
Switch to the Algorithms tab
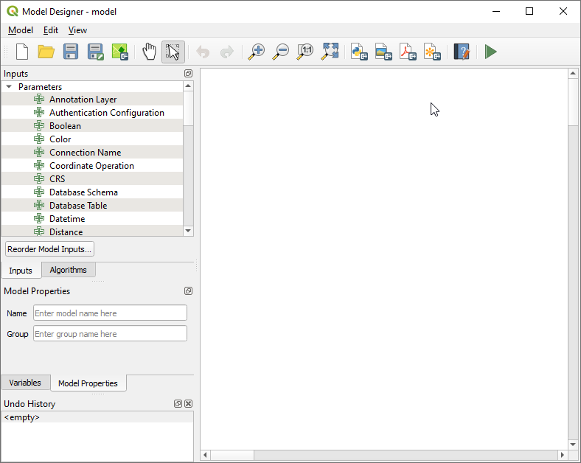68,270
